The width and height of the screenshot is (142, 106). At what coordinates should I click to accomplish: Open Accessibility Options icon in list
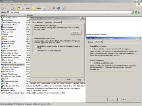coord(2,18)
